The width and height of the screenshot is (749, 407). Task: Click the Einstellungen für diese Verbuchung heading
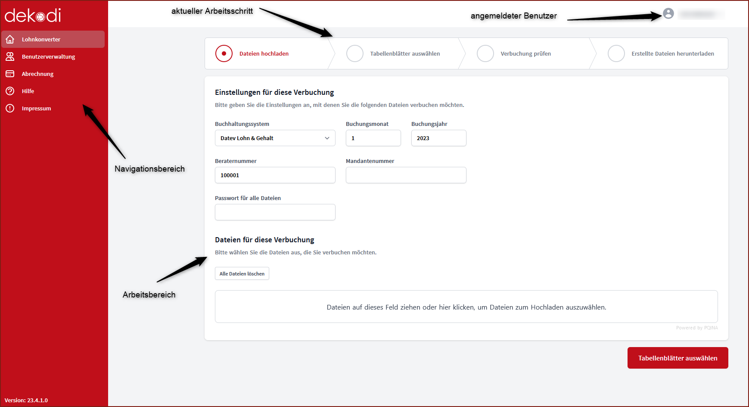[x=274, y=92]
